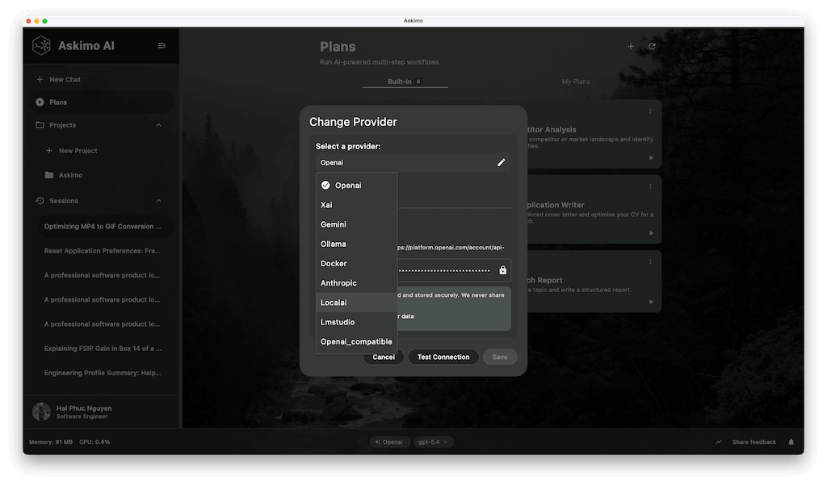Open session Explaining FSIP Gain in Box 14
The image size is (827, 485).
[103, 349]
